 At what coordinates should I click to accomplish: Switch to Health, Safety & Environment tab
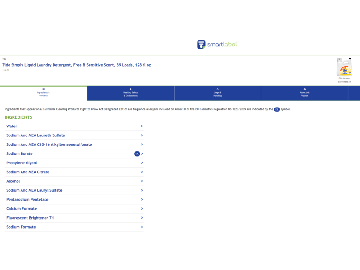(x=130, y=94)
